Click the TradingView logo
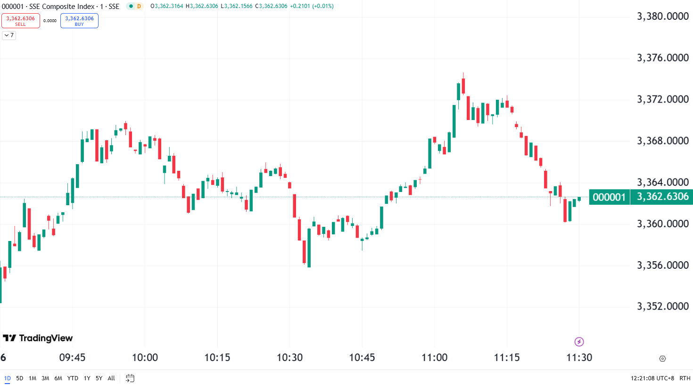This screenshot has height=385, width=693. (38, 338)
